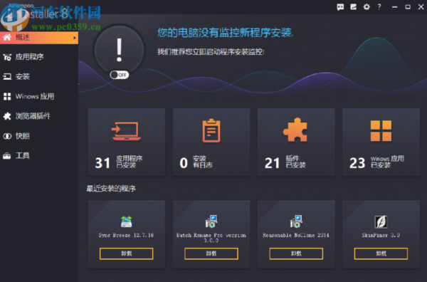Viewport: 427px width, 282px height.
Task: Click the orange puzzle piece tile icon
Action: point(295,130)
